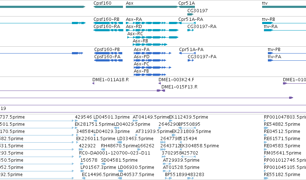Click EST label EK226011.5prime
Image resolution: width=306 pixels, height=180 pixels.
point(96,139)
